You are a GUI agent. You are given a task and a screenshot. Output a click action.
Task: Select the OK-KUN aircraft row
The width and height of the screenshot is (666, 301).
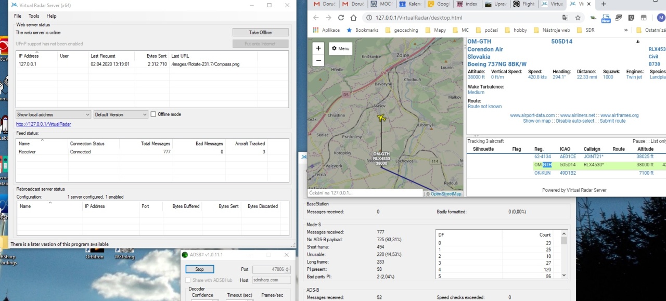coord(566,173)
